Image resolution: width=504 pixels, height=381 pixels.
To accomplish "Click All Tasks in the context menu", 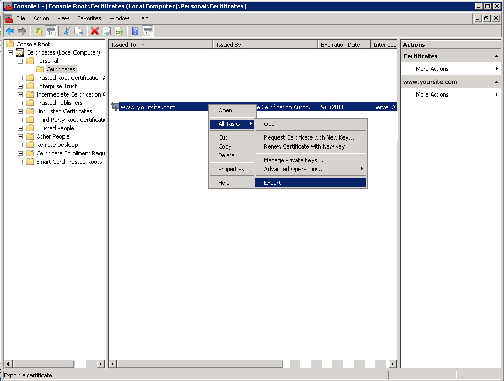I will (x=232, y=124).
